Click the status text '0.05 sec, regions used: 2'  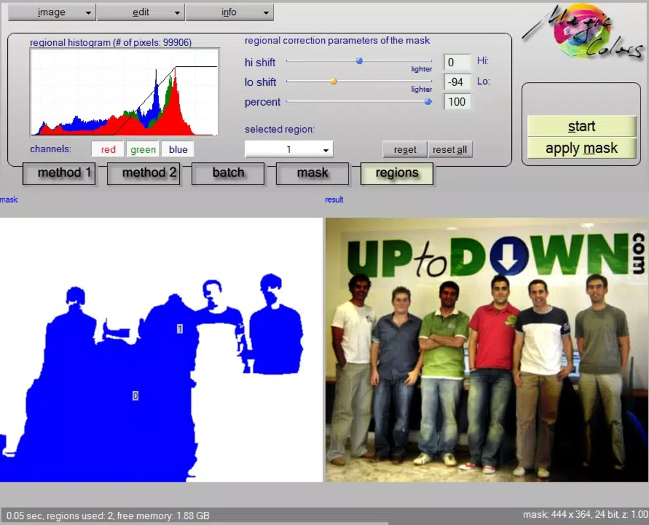tap(60, 516)
